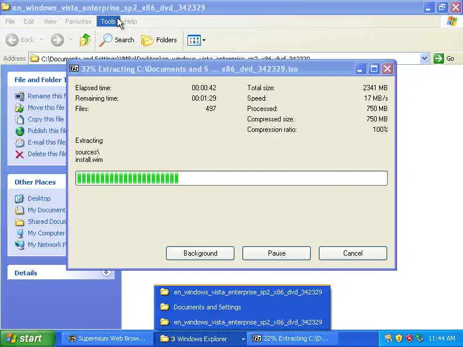Click the 3 Windows Explorer taskbar group

point(200,338)
